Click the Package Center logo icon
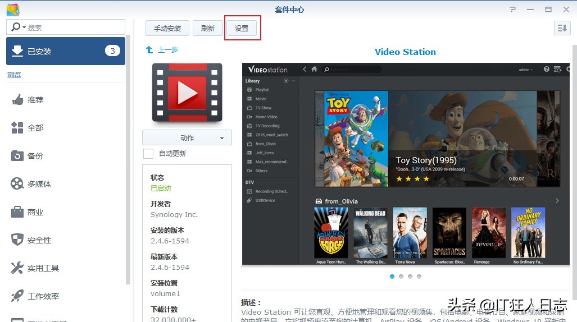The height and width of the screenshot is (322, 577). point(13,9)
